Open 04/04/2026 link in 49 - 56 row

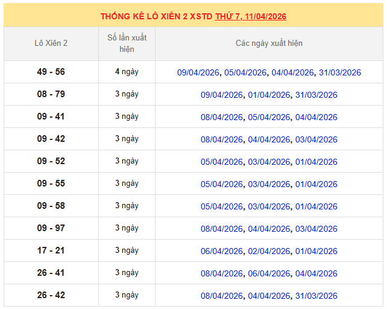pos(293,72)
